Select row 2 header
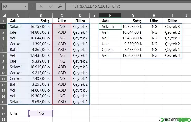 3,27
